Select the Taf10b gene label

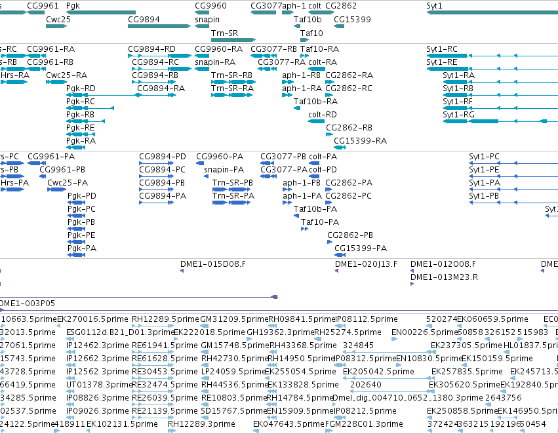click(308, 20)
